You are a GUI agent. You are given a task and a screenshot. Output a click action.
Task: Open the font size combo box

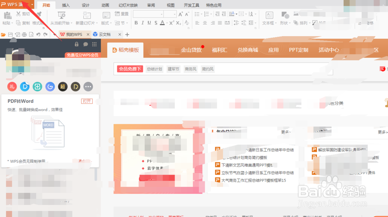point(170,14)
